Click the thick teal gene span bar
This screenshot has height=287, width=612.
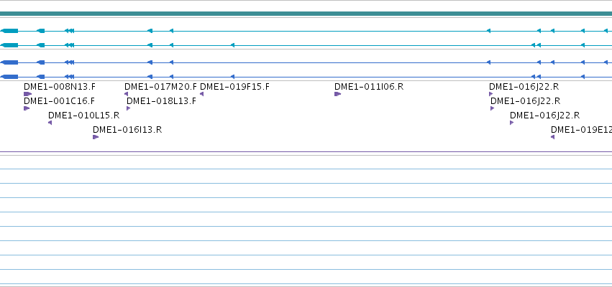tap(306, 14)
